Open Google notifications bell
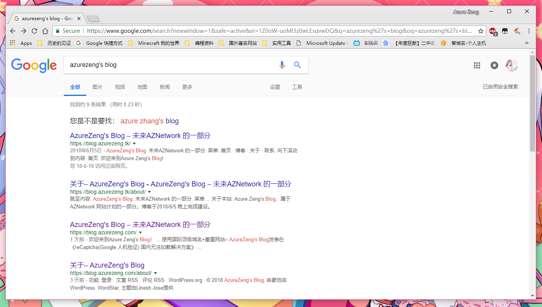 [494, 65]
